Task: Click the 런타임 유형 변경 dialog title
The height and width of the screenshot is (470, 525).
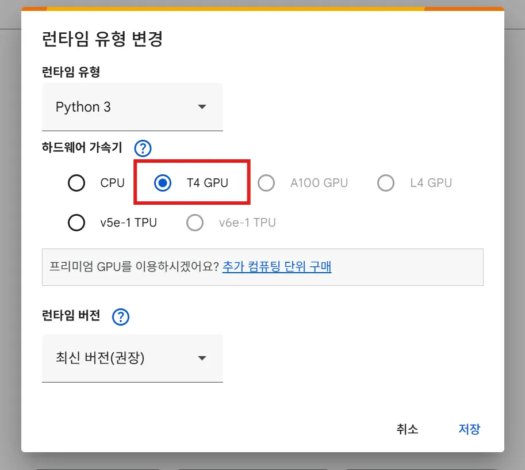Action: 102,39
